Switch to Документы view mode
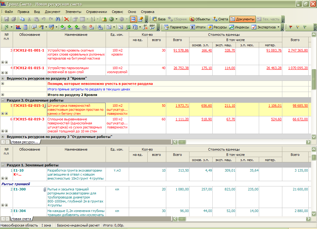The height and width of the screenshot is (229, 317). [x=242, y=19]
